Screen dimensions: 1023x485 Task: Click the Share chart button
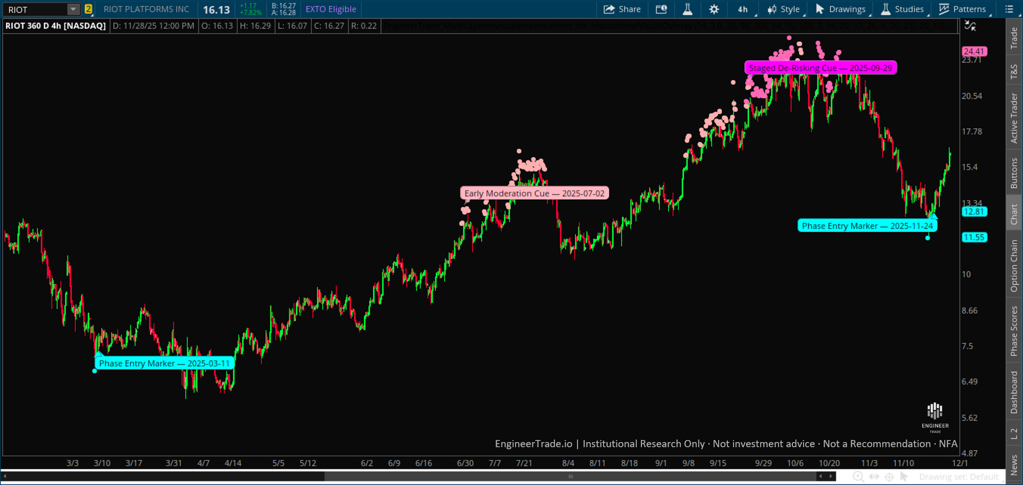622,9
